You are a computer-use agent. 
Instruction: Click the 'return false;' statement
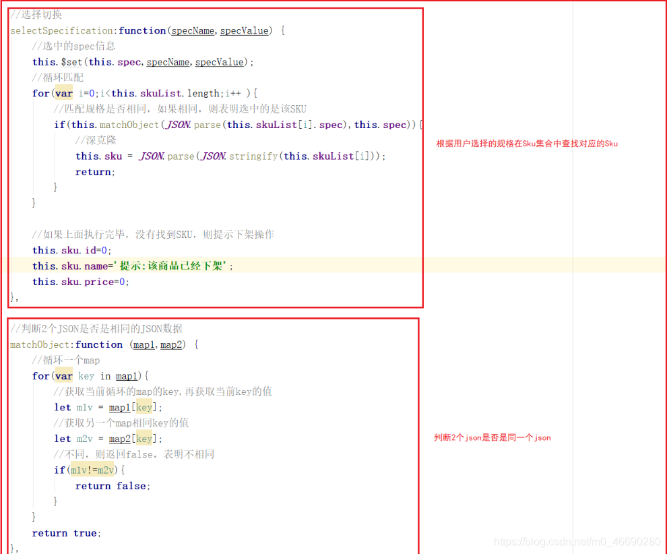point(113,486)
